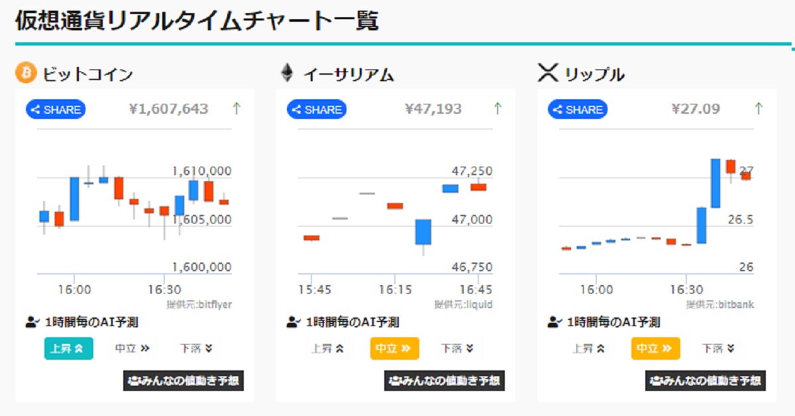The image size is (795, 416).
Task: Open みんなの値動き予想 under Ripple
Action: tap(706, 380)
